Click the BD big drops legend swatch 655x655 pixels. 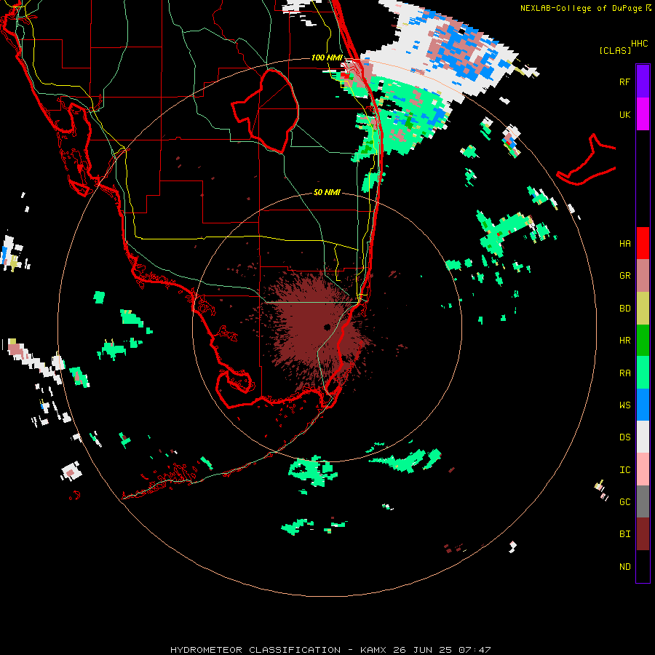(x=643, y=309)
